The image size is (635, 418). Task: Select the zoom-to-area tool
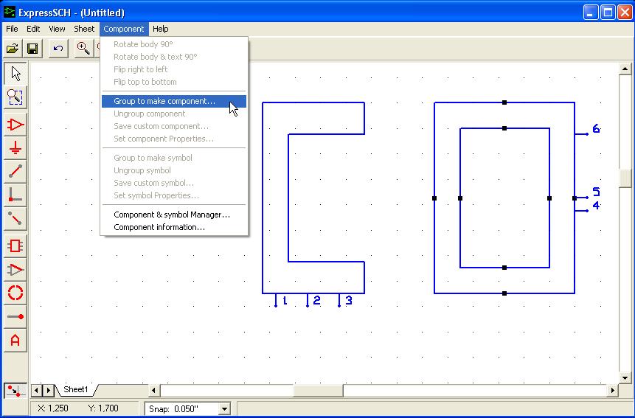(x=15, y=97)
